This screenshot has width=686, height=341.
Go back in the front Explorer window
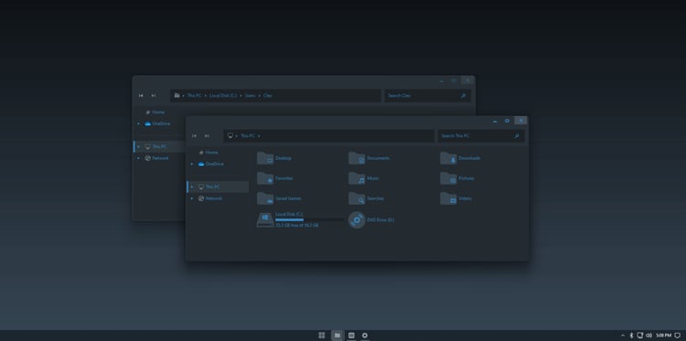point(194,136)
